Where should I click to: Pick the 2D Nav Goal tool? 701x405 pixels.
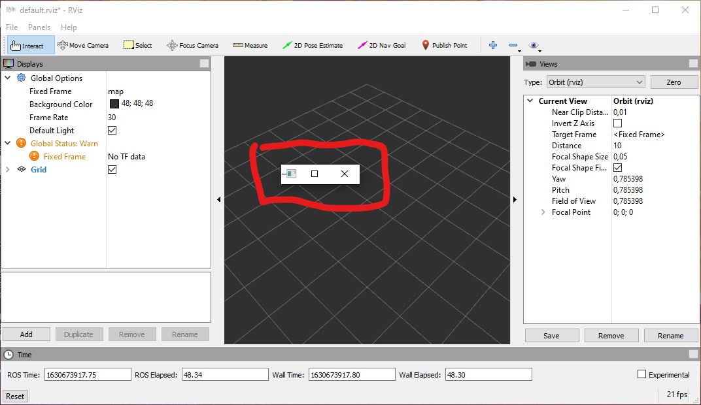(383, 45)
